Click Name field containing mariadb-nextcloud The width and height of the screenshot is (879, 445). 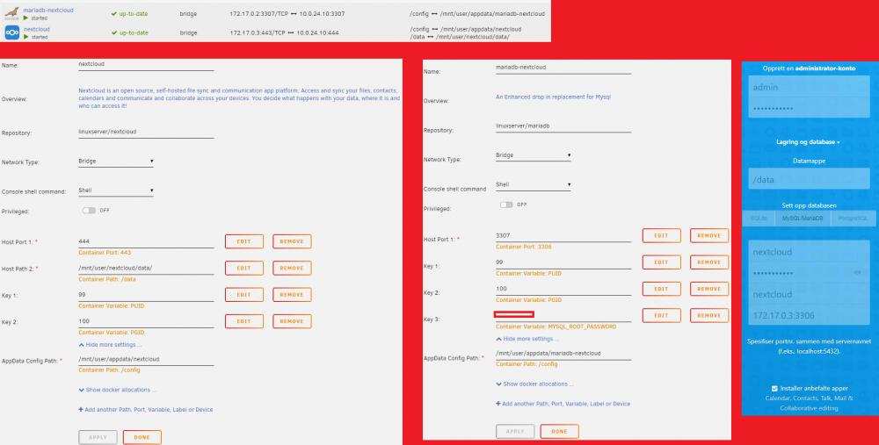point(563,68)
